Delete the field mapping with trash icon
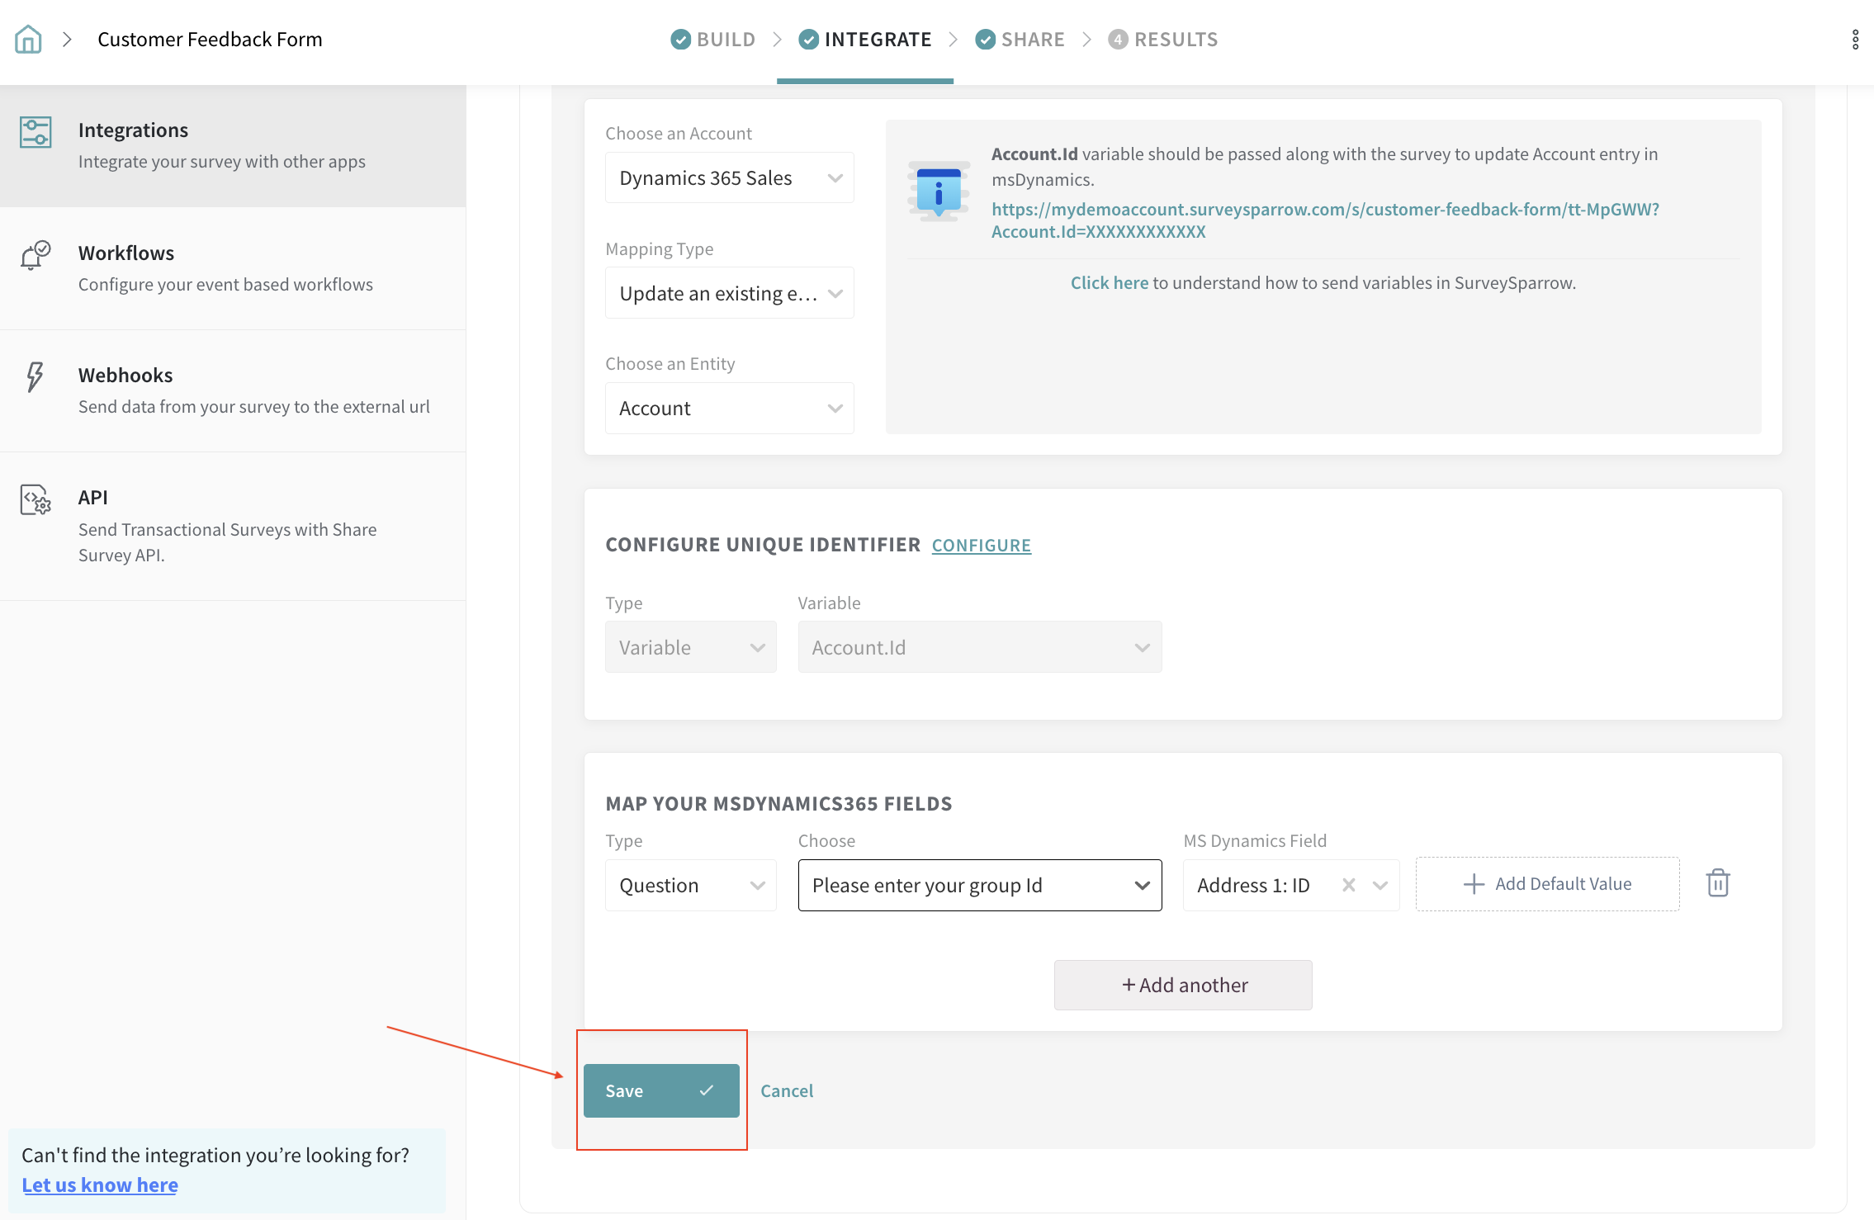 click(x=1717, y=883)
